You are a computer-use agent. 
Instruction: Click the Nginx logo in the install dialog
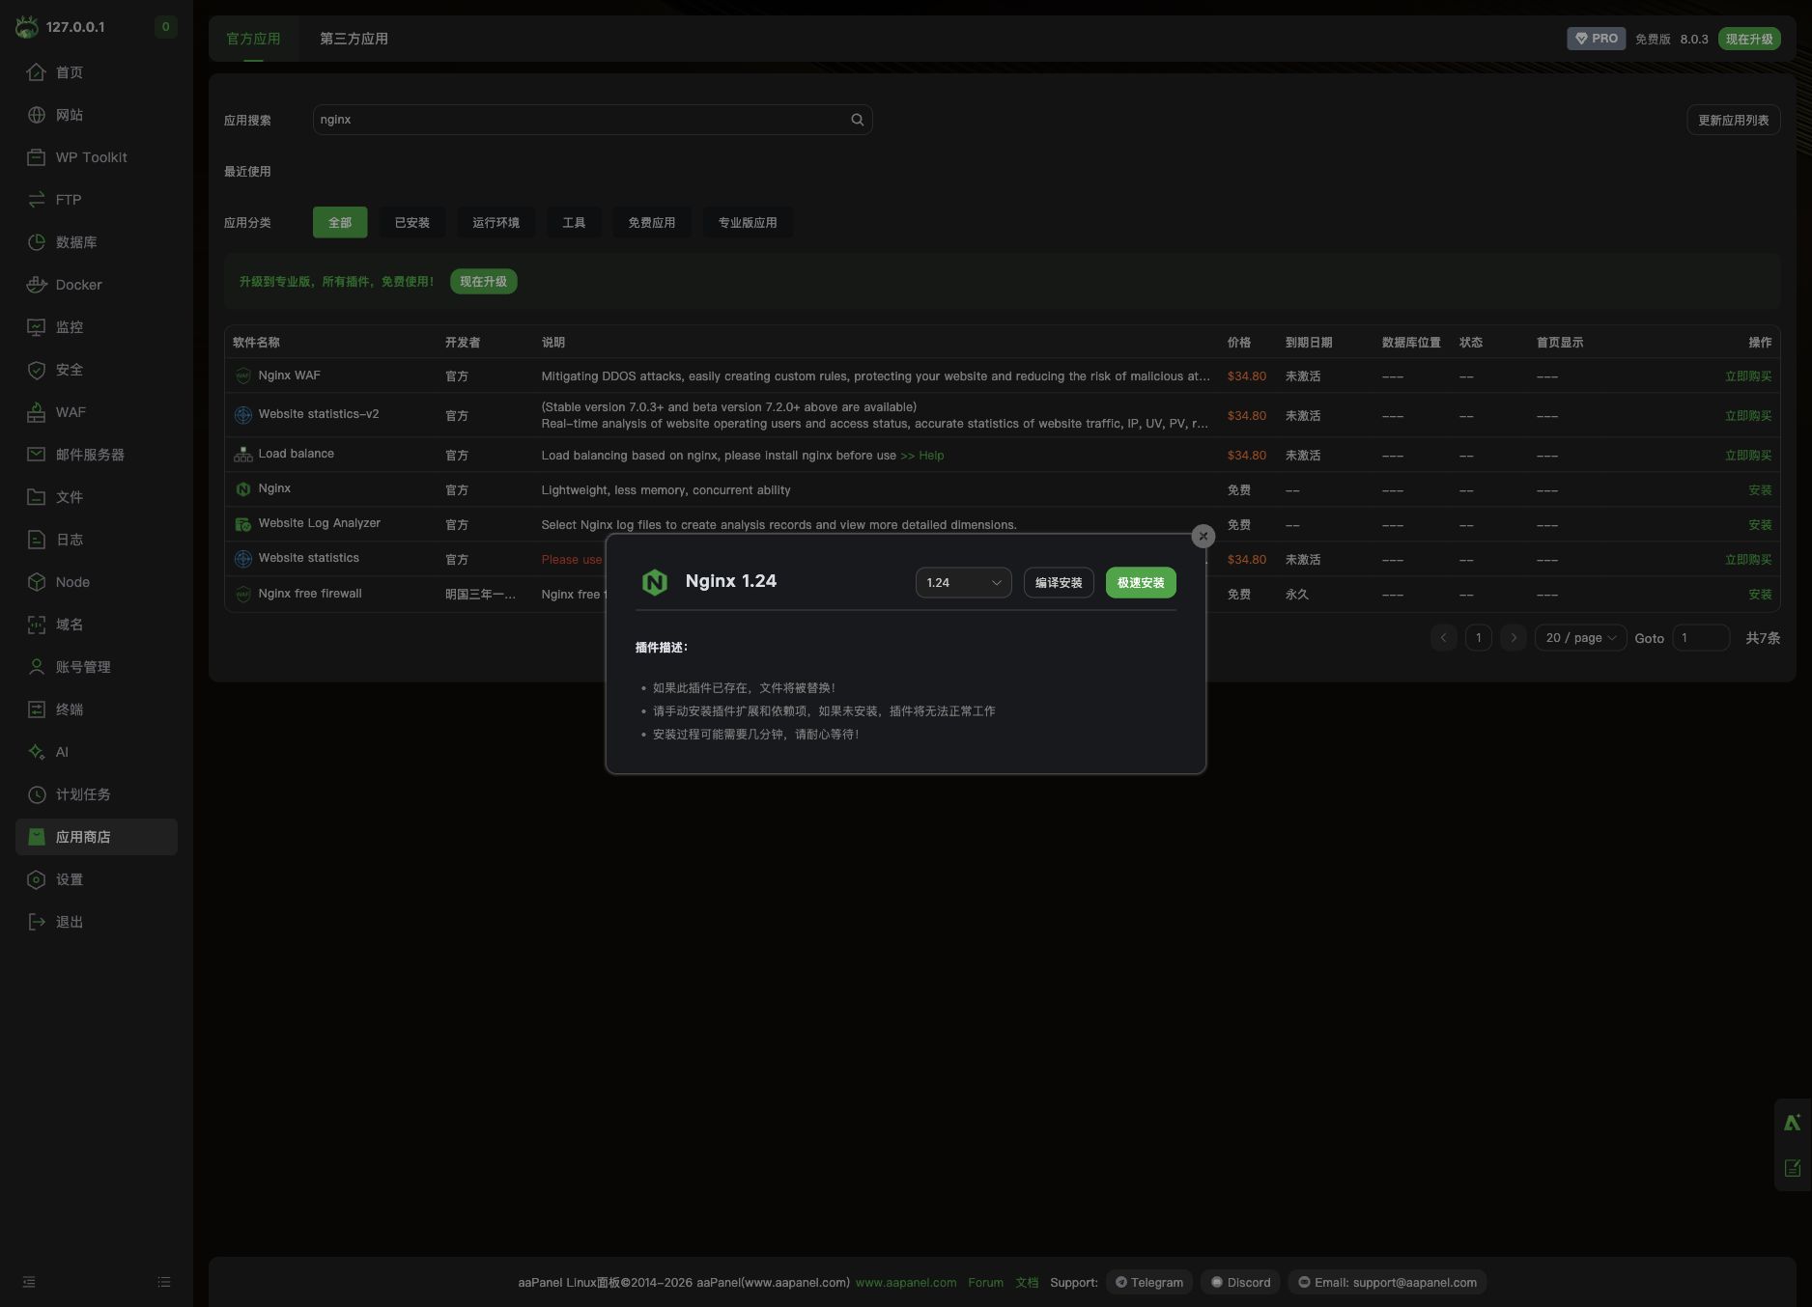pos(655,582)
